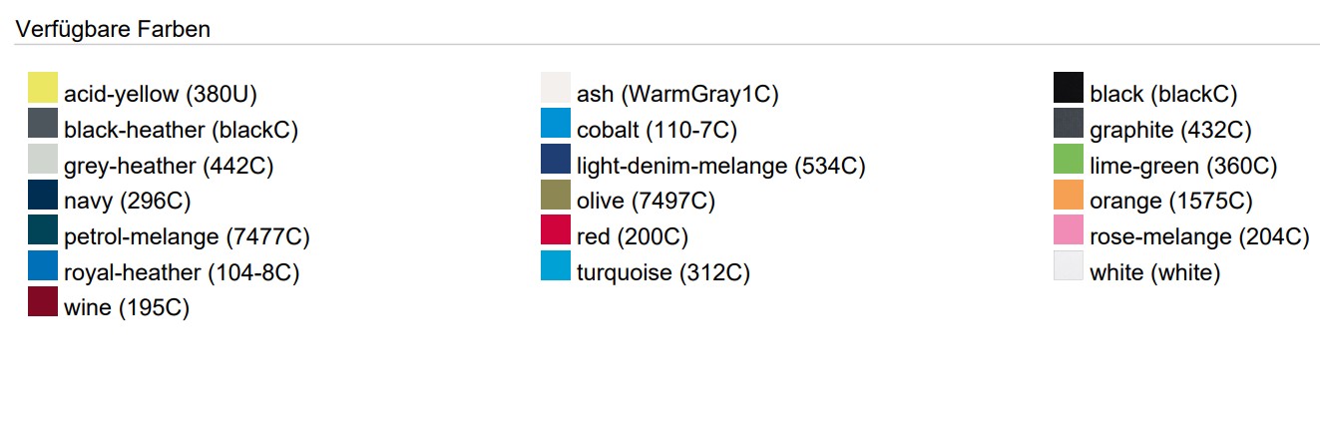The image size is (1320, 425).
Task: Click the lime-green color swatch
Action: pyautogui.click(x=1069, y=160)
